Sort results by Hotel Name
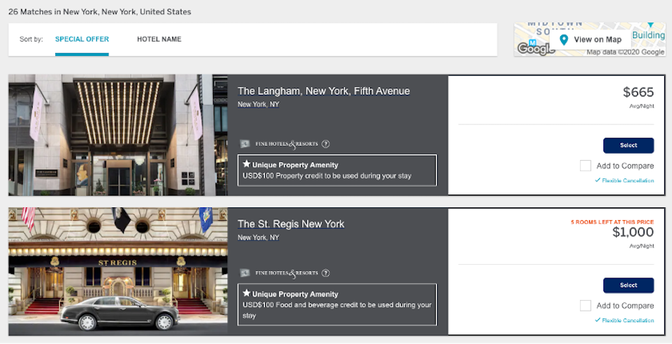Screen dimensions: 672x344 (x=159, y=40)
